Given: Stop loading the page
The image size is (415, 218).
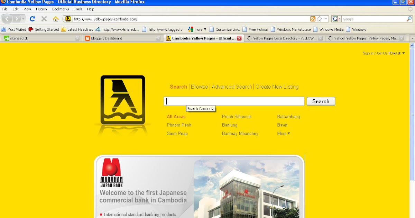Looking at the screenshot, I should [x=44, y=19].
